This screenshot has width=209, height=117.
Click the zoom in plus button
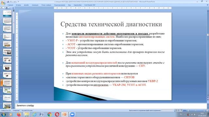point(204,110)
